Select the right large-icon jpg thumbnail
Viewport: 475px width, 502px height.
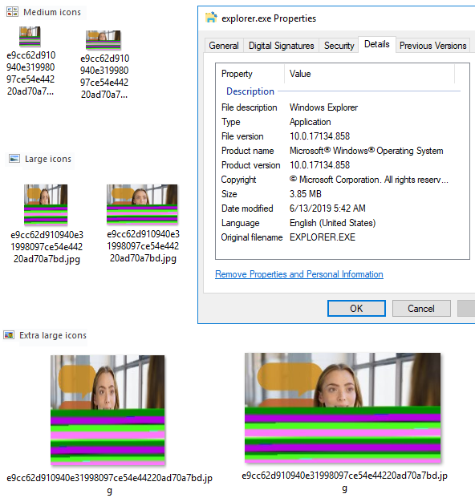[142, 204]
